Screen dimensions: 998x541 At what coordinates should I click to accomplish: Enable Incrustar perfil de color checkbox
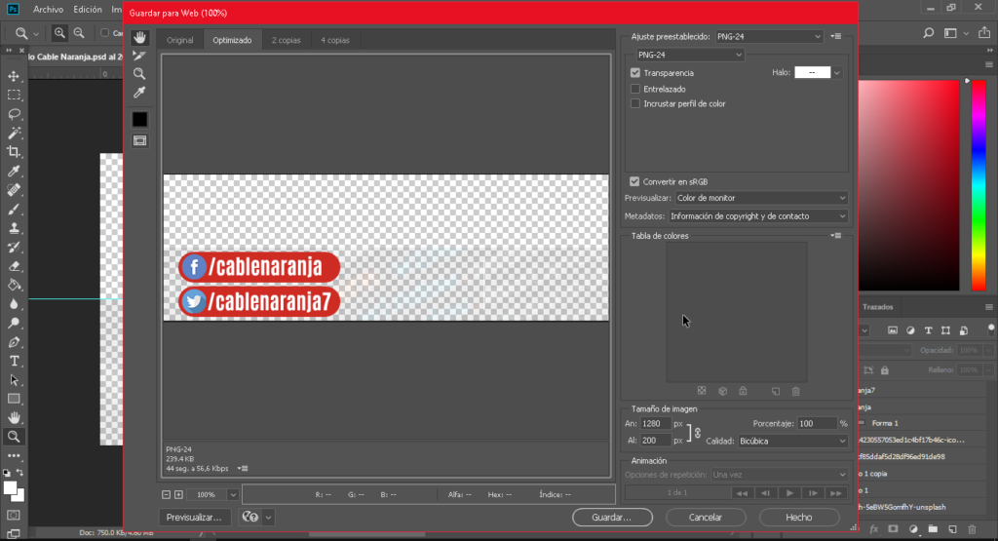click(635, 103)
